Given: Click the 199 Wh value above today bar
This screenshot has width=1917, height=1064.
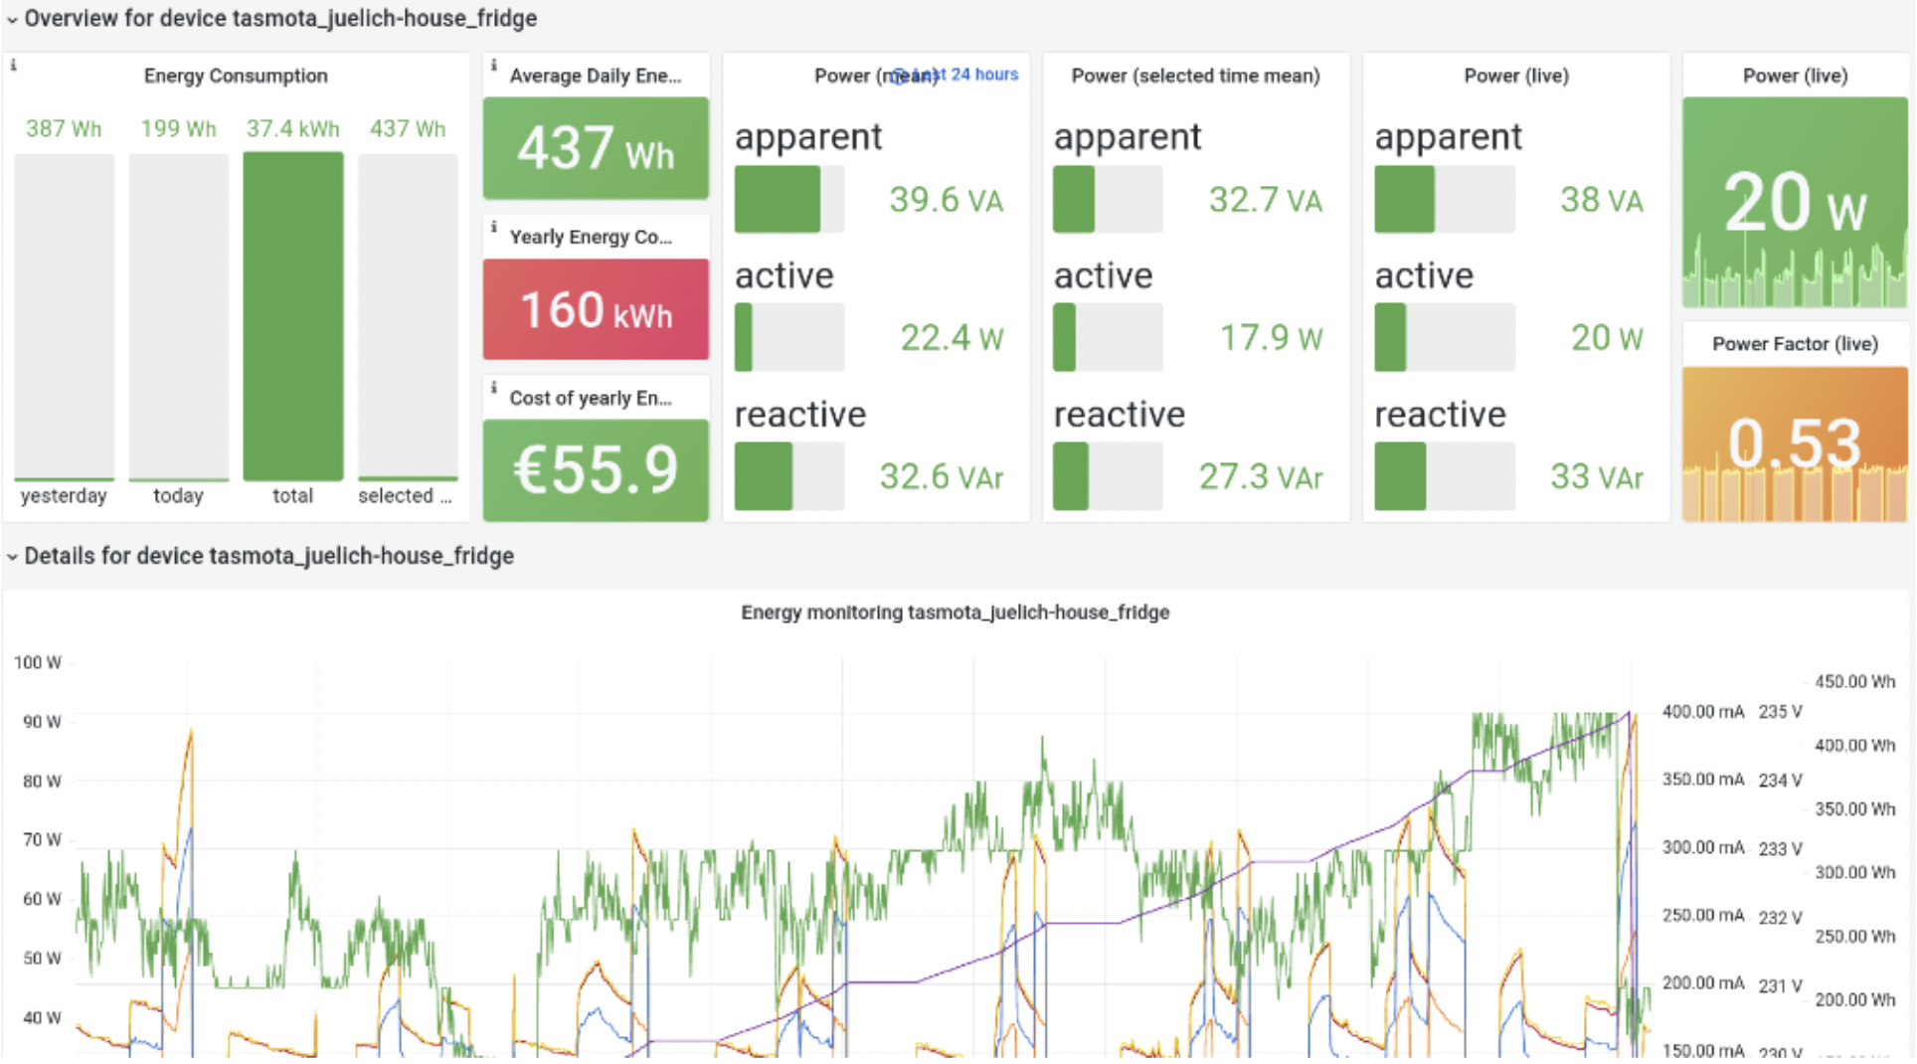Looking at the screenshot, I should (x=178, y=129).
